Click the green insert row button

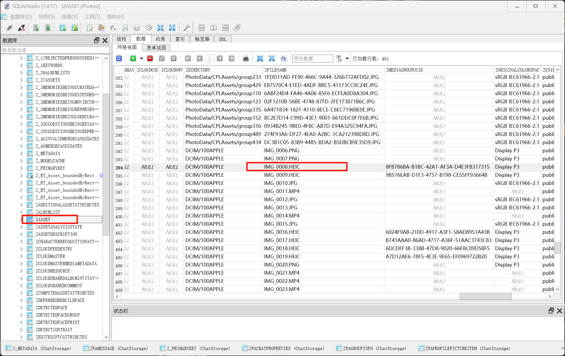point(133,58)
